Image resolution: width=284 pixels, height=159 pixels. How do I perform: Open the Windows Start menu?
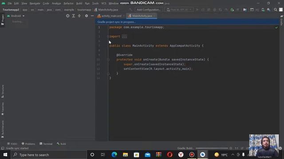point(5,155)
